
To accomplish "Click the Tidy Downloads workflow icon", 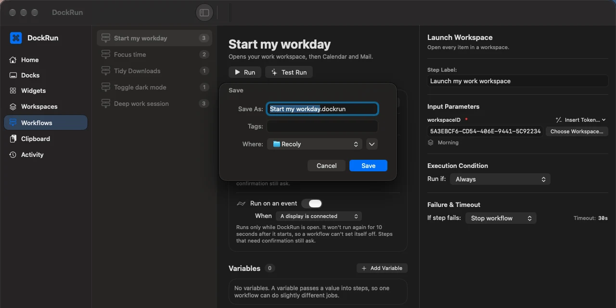I will pyautogui.click(x=105, y=71).
